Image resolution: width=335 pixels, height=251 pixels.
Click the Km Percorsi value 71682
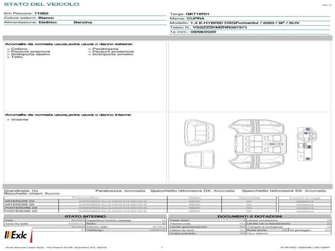41,13
